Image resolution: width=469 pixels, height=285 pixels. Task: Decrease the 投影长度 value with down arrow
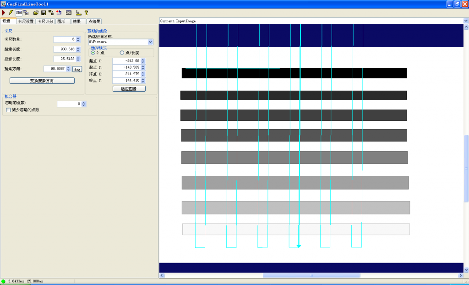coord(78,60)
